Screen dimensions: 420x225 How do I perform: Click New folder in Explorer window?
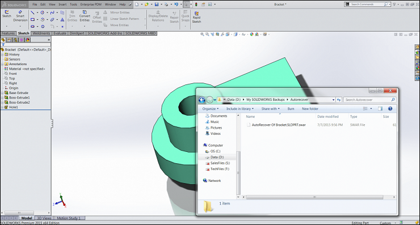point(310,109)
